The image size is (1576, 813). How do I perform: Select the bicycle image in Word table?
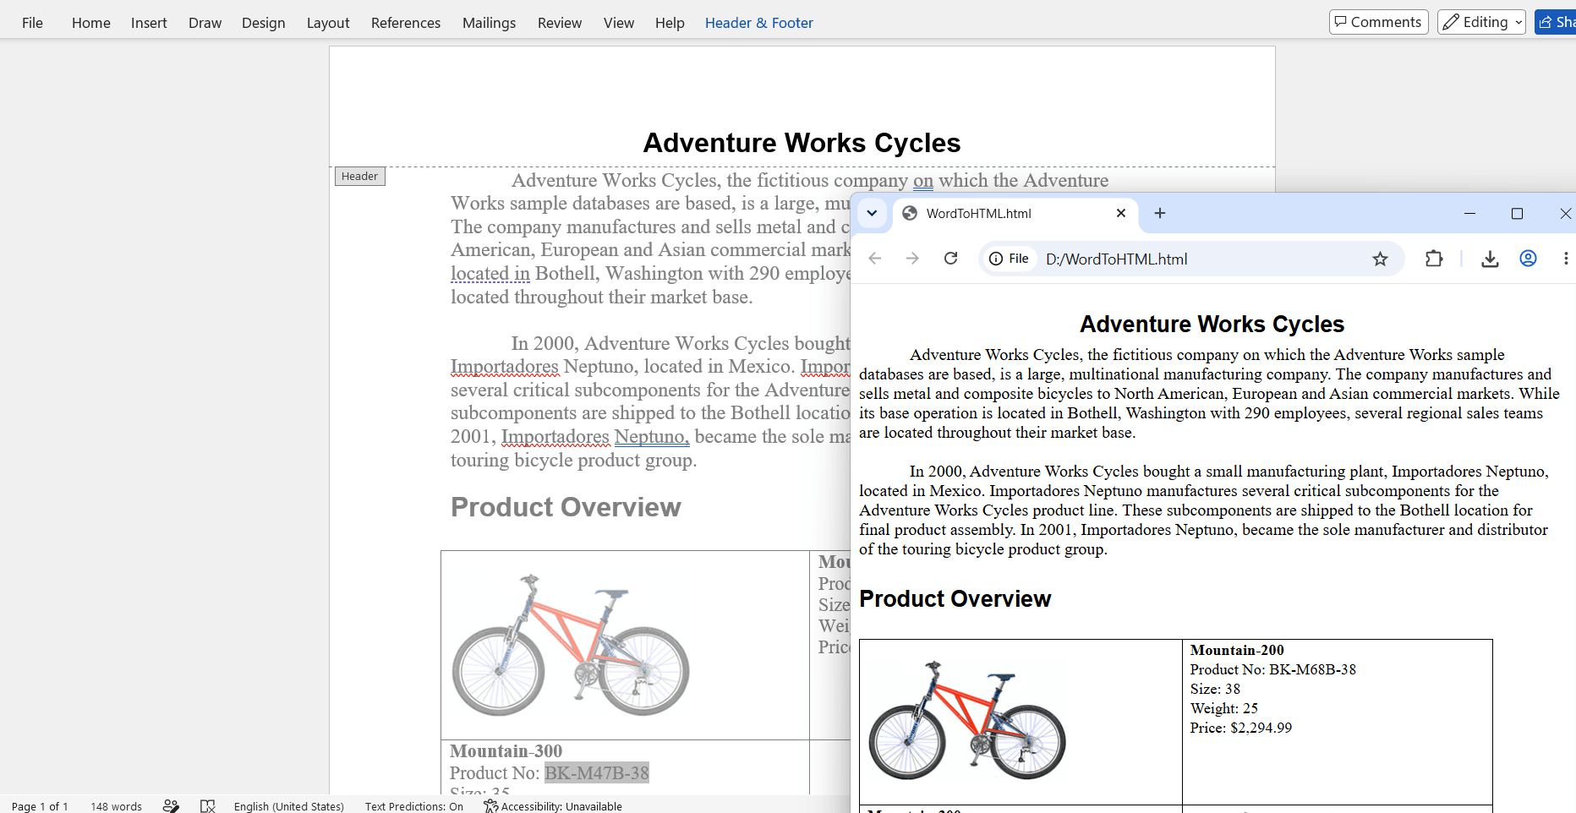(x=572, y=645)
